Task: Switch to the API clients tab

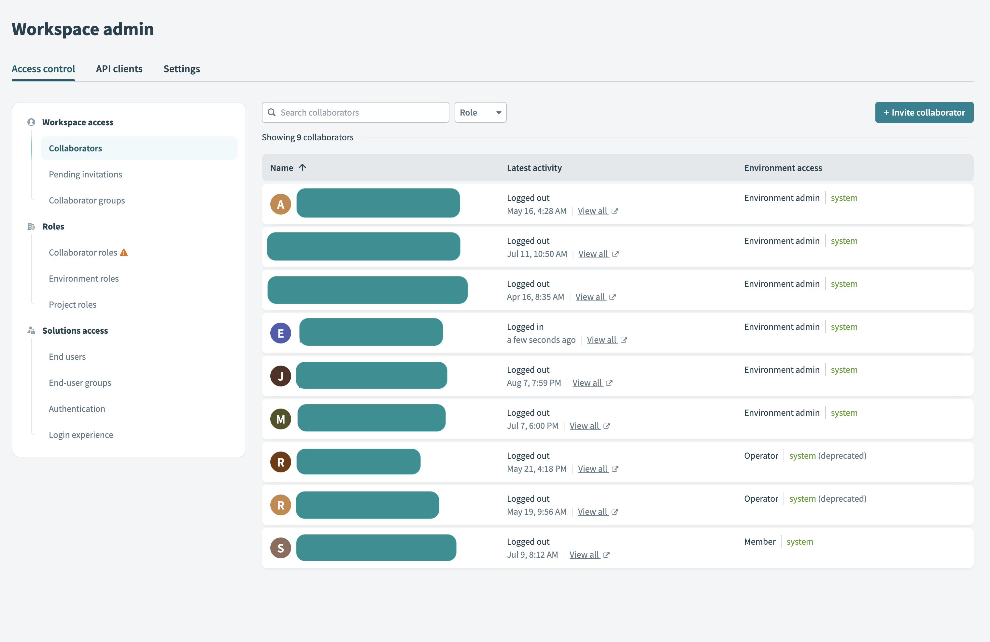Action: point(119,69)
